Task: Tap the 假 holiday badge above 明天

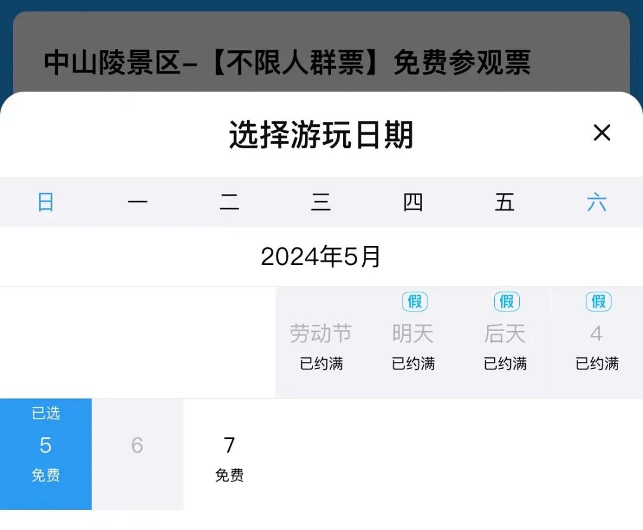Action: pos(414,301)
